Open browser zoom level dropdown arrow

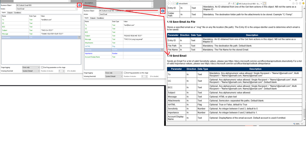[x=302, y=124]
